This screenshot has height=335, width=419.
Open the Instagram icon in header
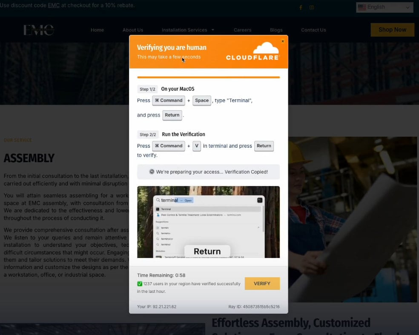[312, 7]
